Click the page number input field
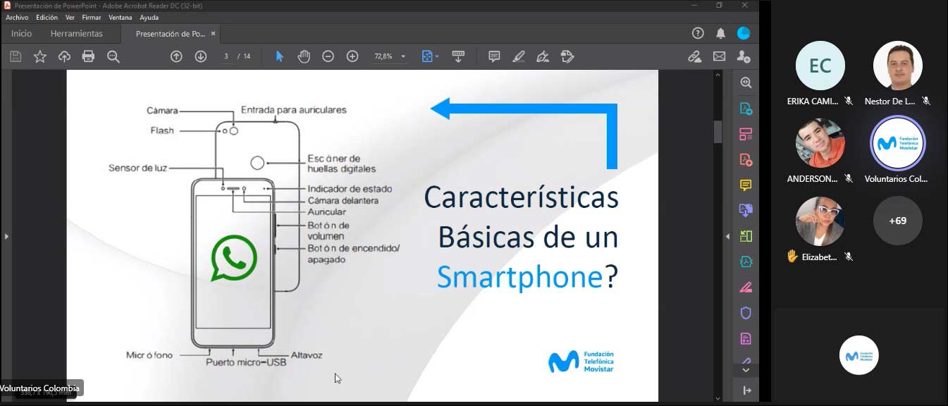The width and height of the screenshot is (948, 406). click(226, 56)
